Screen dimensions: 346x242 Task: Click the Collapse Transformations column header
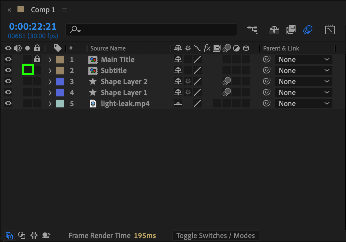click(188, 48)
